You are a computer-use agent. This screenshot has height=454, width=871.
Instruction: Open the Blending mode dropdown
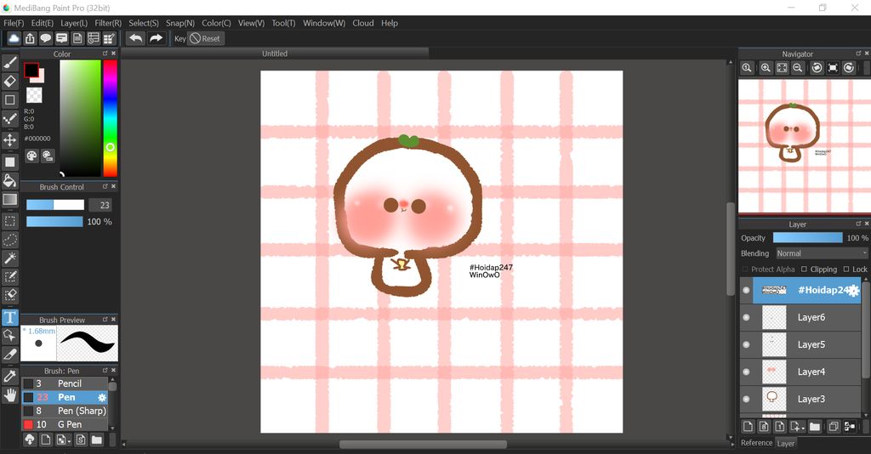[x=822, y=253]
